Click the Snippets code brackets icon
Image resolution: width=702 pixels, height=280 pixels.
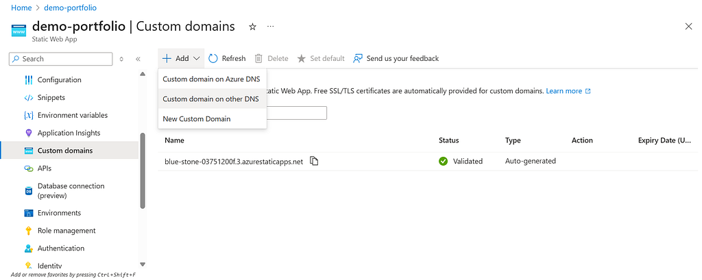(29, 97)
